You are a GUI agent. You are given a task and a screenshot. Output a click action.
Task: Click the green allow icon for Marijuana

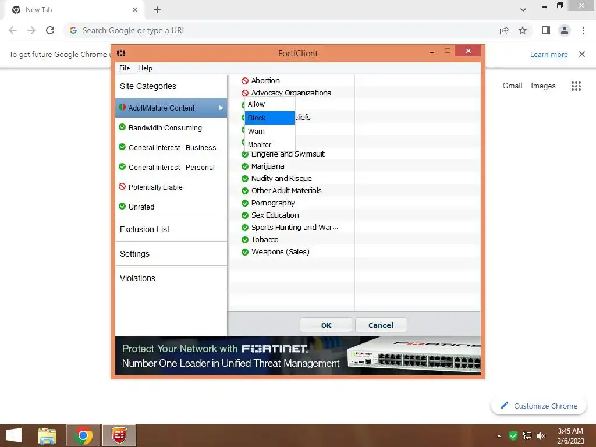(245, 166)
